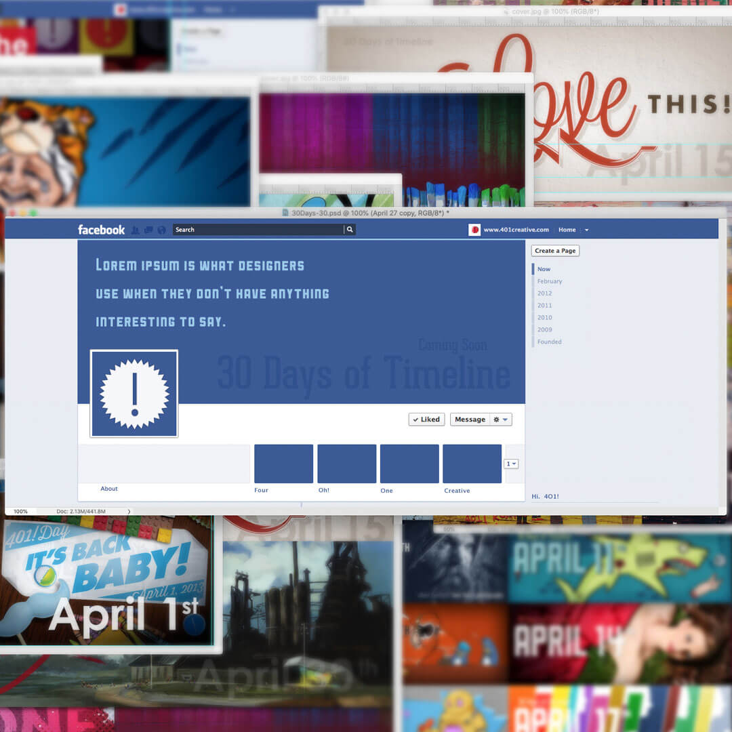The image size is (732, 732).
Task: Click inside the Facebook search field
Action: [258, 230]
